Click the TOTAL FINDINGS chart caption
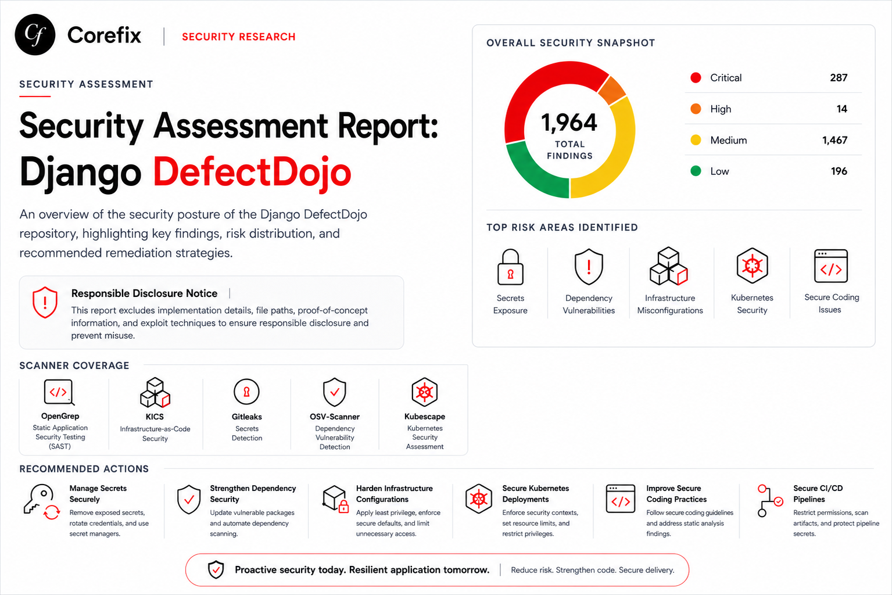892x595 pixels. pos(569,150)
